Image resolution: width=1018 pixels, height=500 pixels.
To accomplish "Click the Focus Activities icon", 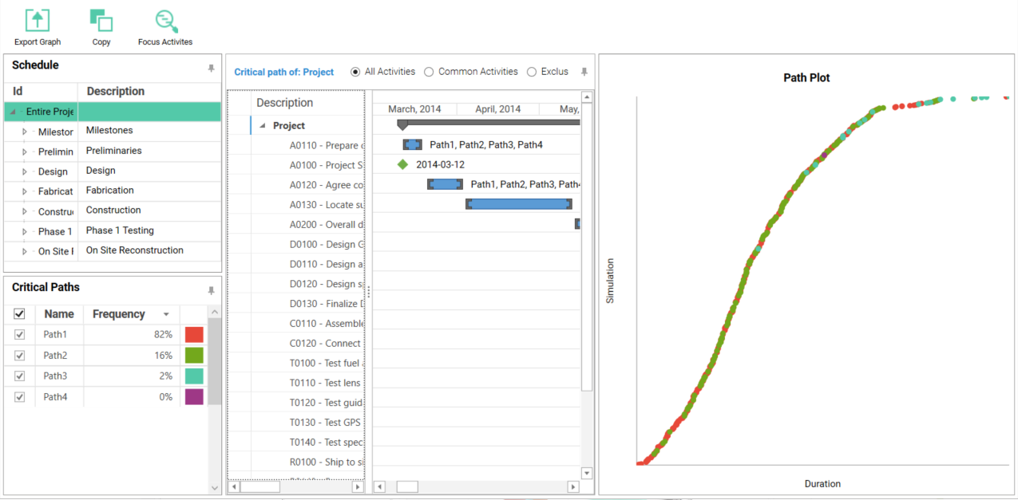I will coord(165,22).
